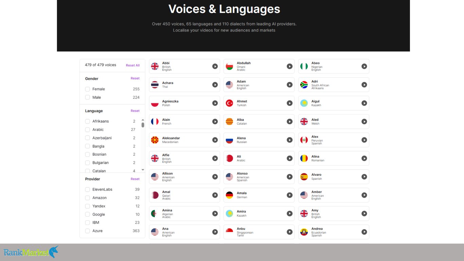Check the Arabic language filter
This screenshot has height=261, width=464.
tap(87, 129)
